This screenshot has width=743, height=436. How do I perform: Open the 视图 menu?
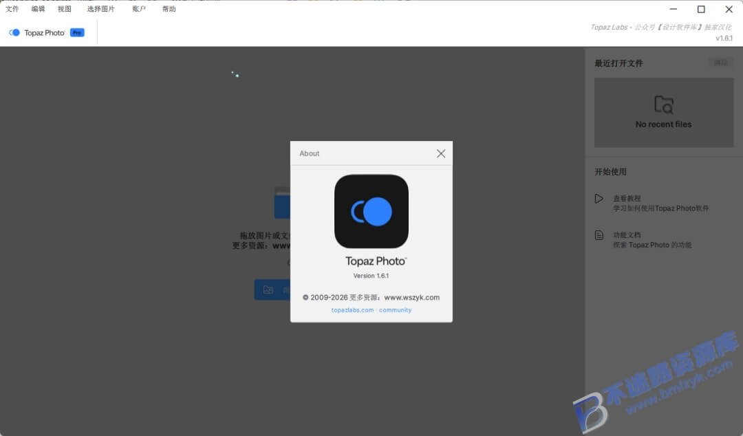pyautogui.click(x=65, y=9)
